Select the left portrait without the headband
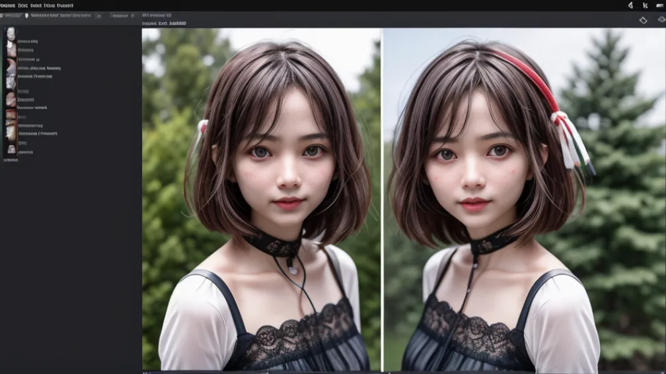Image resolution: width=666 pixels, height=374 pixels. coord(261,200)
